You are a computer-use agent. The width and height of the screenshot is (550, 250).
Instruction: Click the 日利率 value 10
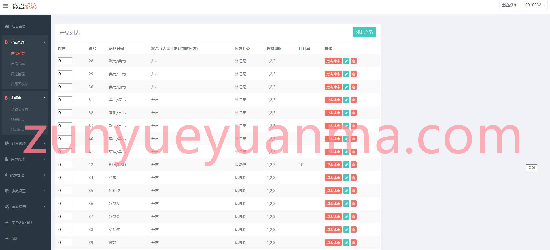(301, 165)
